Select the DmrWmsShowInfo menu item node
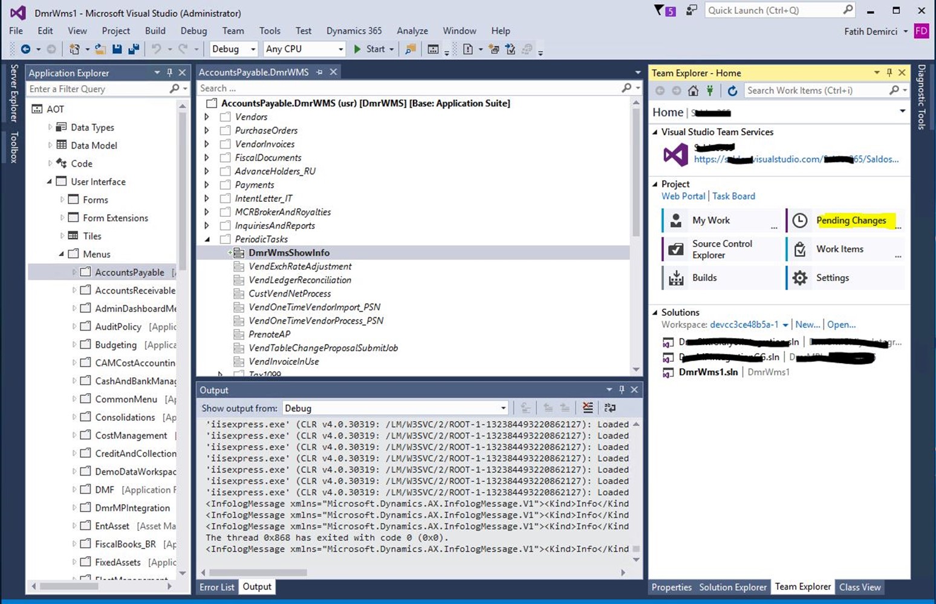 [289, 252]
